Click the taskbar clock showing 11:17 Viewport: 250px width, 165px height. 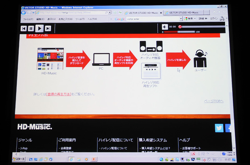(227, 160)
